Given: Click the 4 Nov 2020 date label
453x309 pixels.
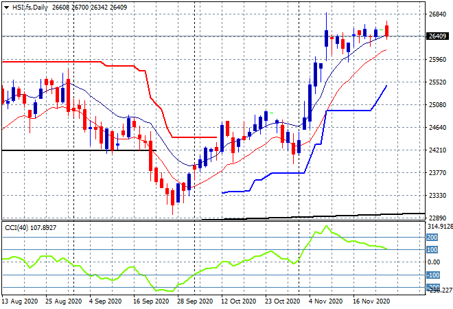Looking at the screenshot, I should [325, 301].
